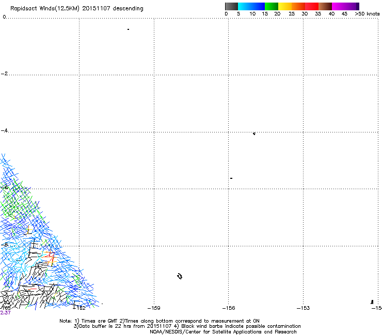Click the small island outline near -9, -158
Viewport: 382px width, 335px height.
[x=180, y=276]
